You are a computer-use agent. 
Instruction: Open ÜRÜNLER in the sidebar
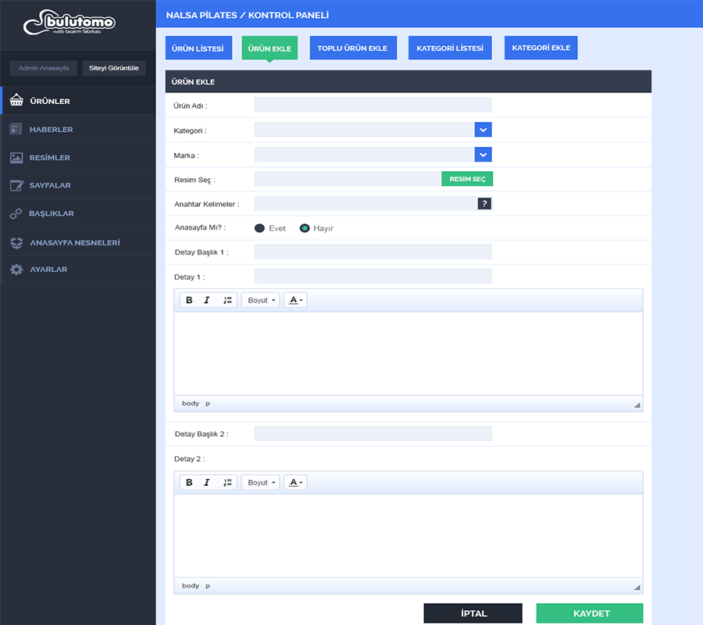[x=78, y=101]
